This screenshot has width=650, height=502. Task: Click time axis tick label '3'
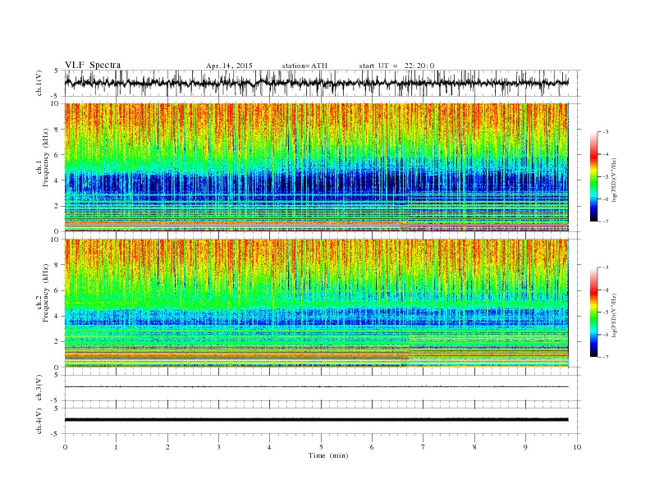point(218,447)
